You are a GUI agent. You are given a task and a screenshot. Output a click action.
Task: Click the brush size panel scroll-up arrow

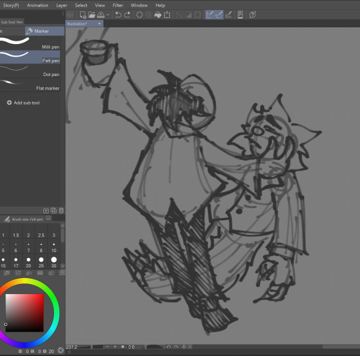(x=63, y=225)
